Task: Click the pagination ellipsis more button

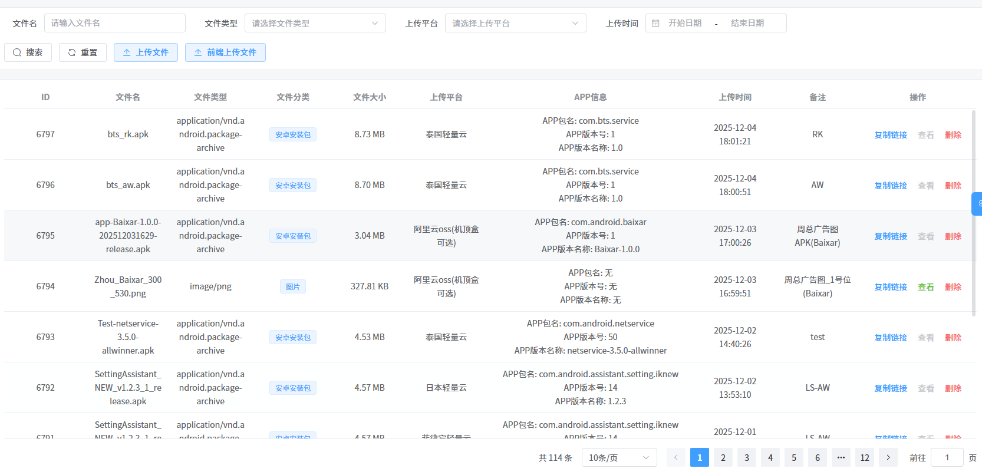Action: [x=841, y=457]
